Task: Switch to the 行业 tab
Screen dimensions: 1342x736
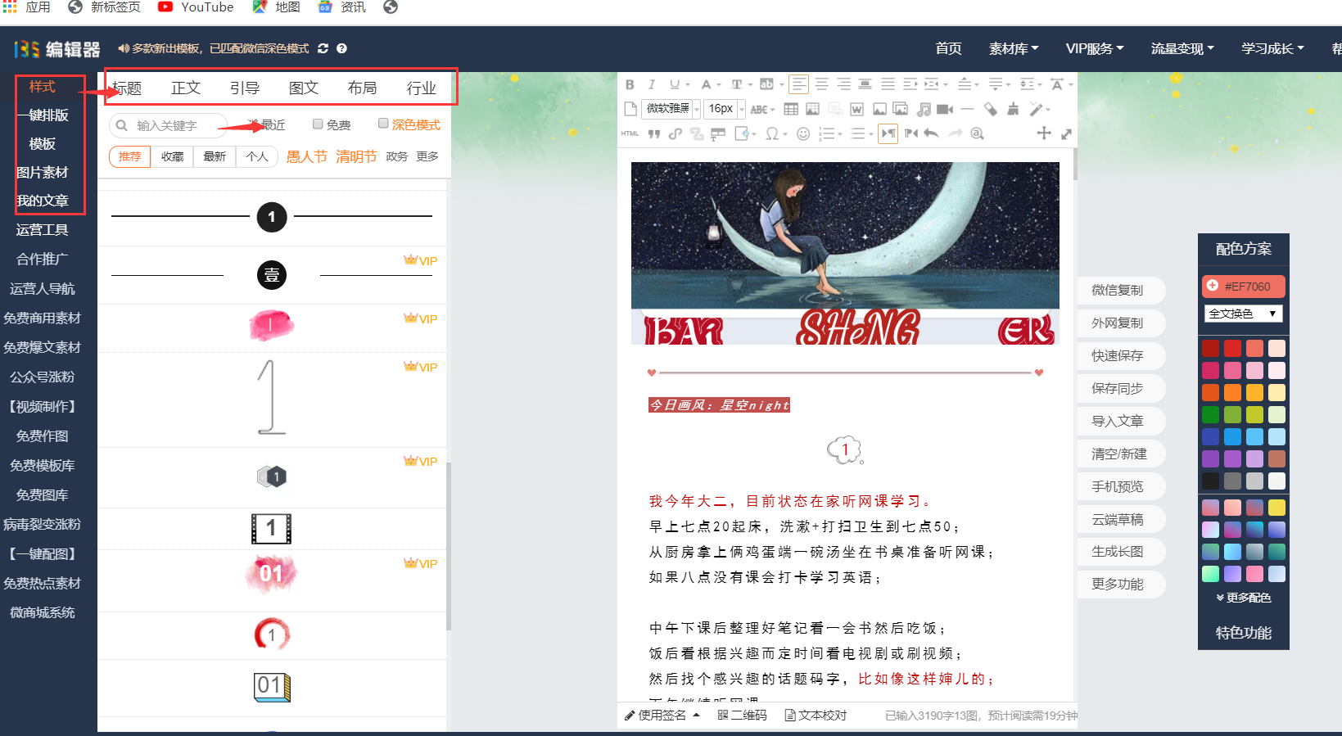Action: pos(422,88)
